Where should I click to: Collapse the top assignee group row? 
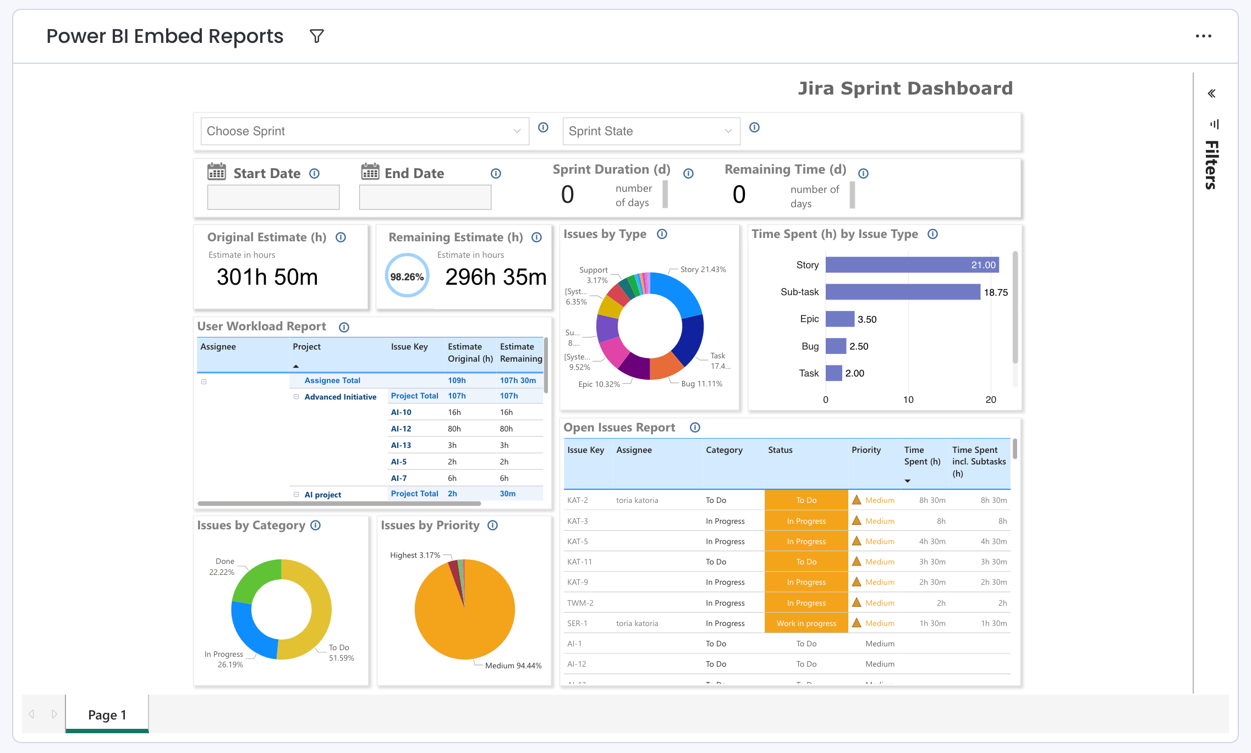pos(204,381)
